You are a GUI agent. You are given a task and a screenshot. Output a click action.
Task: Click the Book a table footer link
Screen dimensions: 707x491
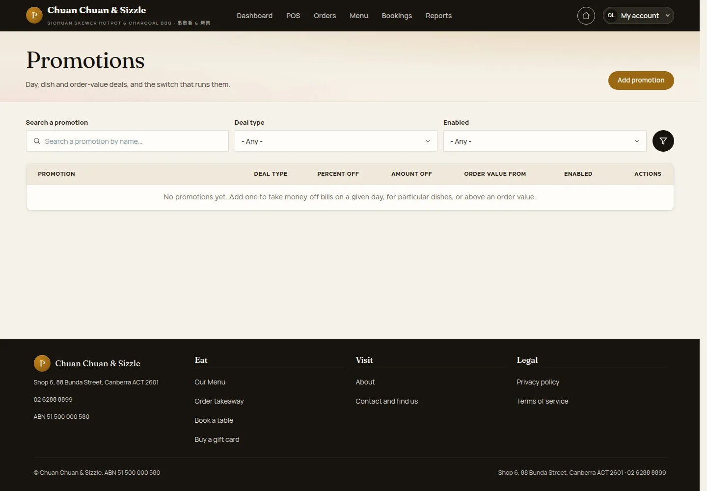click(x=214, y=420)
